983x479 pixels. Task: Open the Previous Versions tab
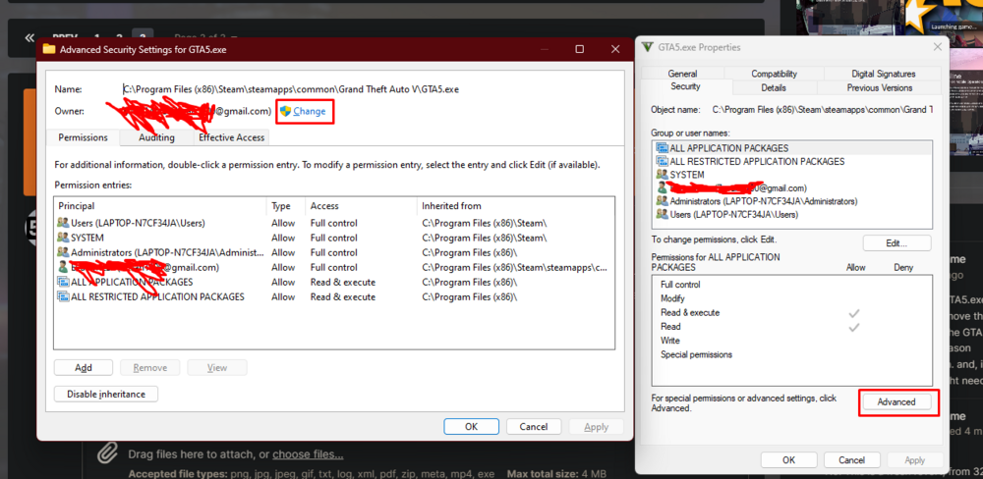[880, 87]
